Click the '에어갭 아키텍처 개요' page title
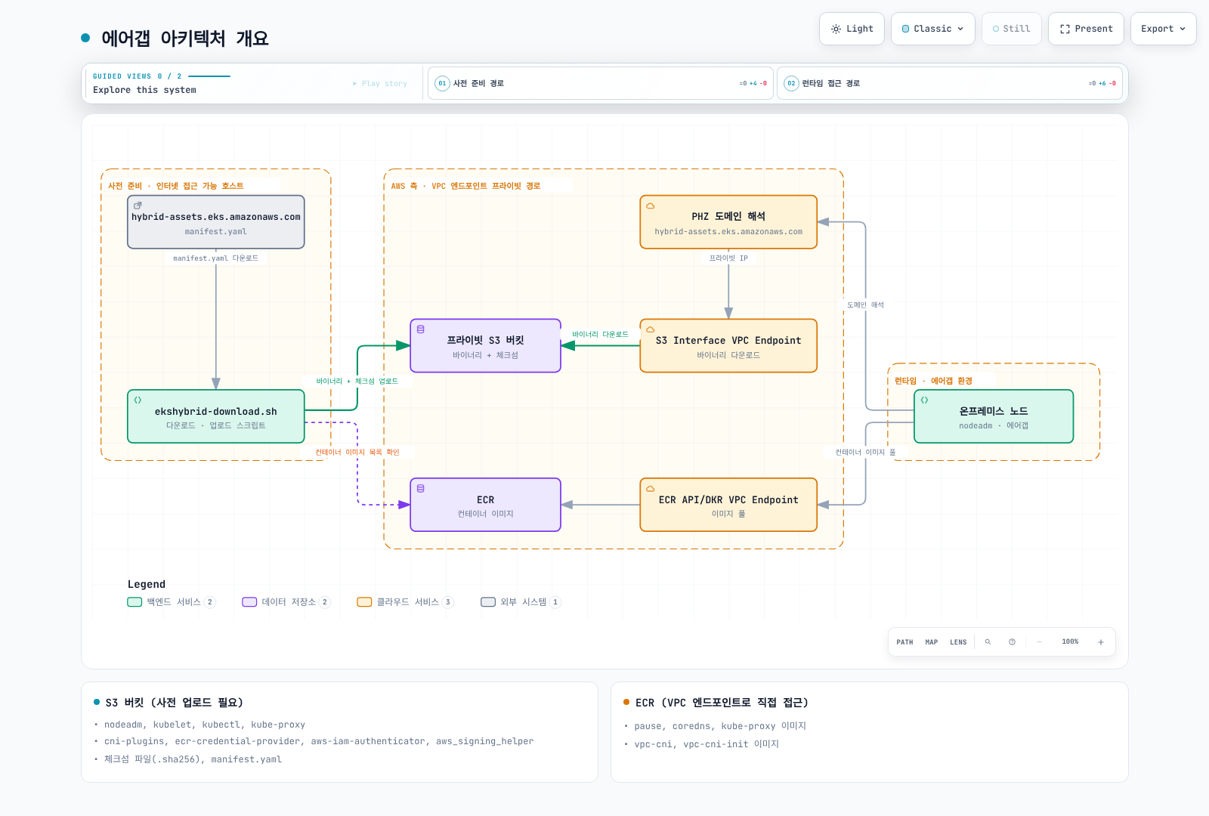The height and width of the screenshot is (816, 1209). click(x=185, y=38)
